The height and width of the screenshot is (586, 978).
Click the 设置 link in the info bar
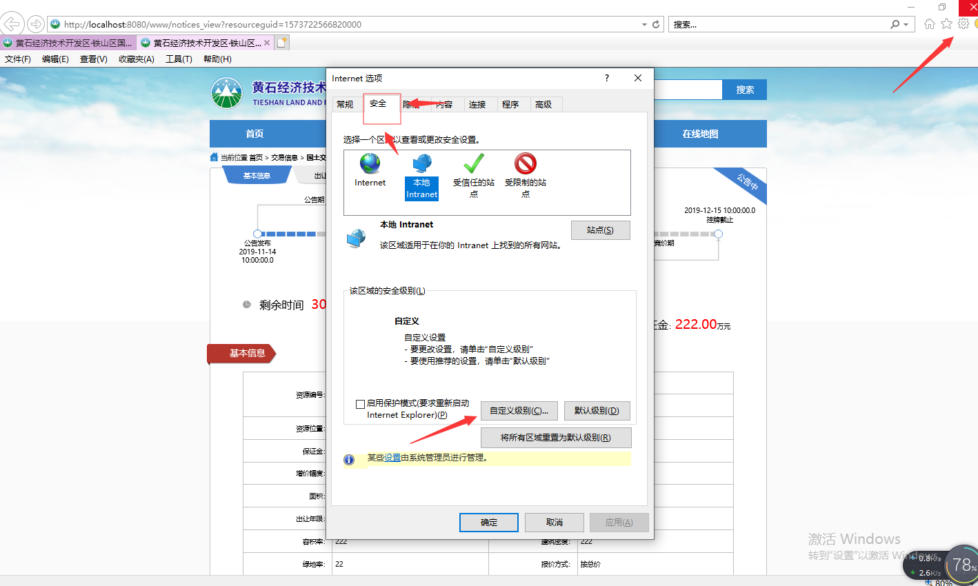click(x=392, y=458)
